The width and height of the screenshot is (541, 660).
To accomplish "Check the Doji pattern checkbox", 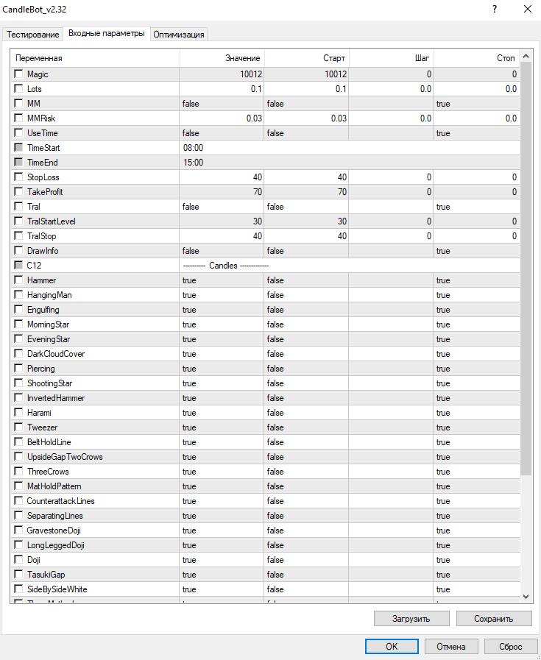I will coord(18,560).
